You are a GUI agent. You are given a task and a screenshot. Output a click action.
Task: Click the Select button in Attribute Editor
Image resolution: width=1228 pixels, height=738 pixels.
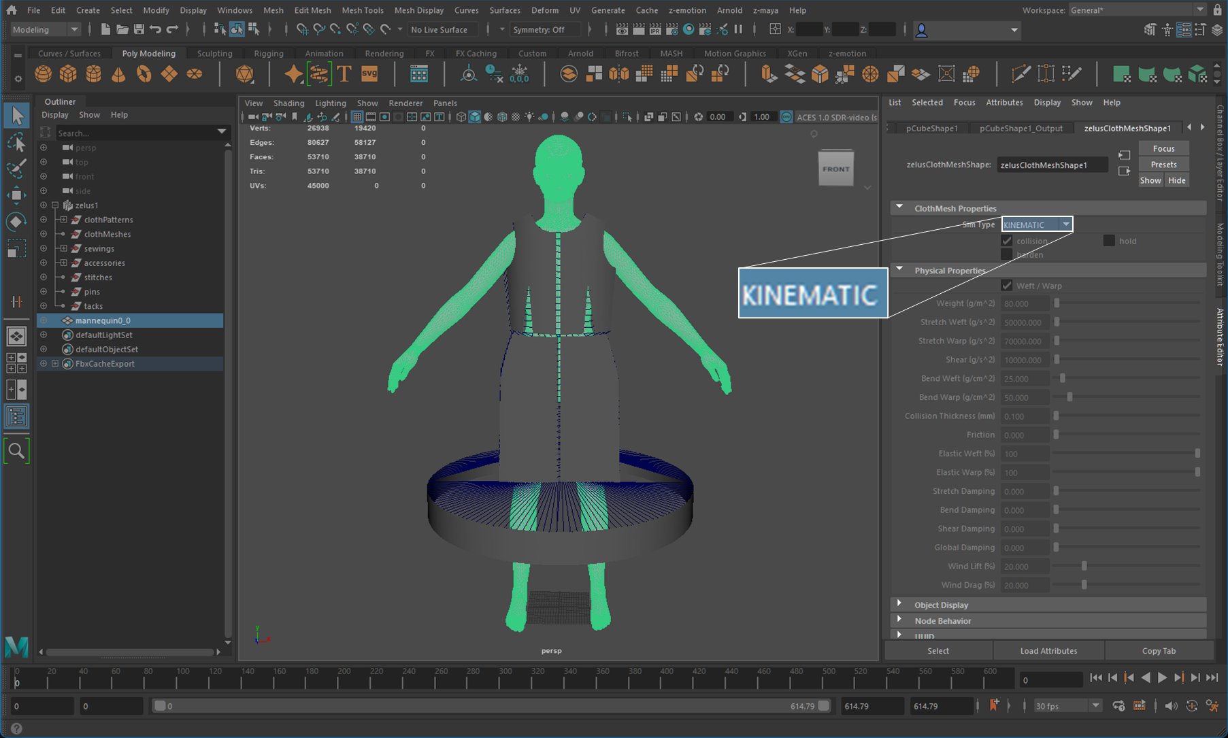pyautogui.click(x=938, y=651)
